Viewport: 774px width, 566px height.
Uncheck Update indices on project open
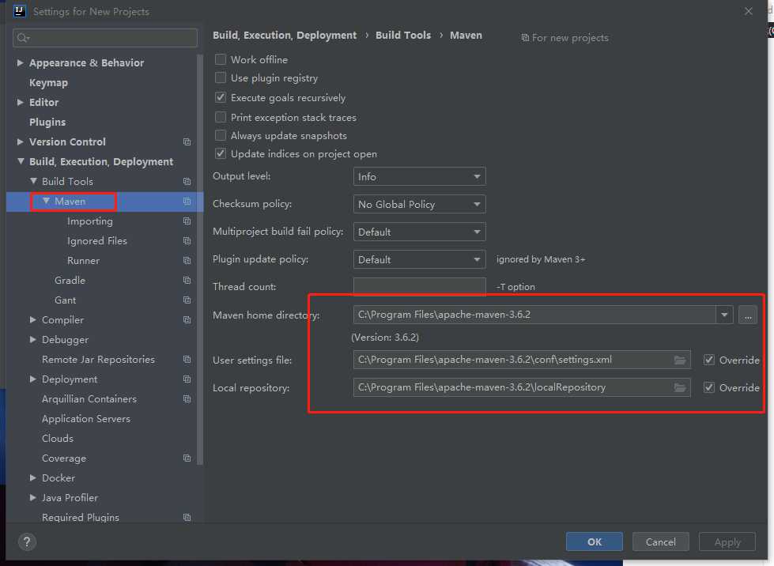[x=221, y=154]
